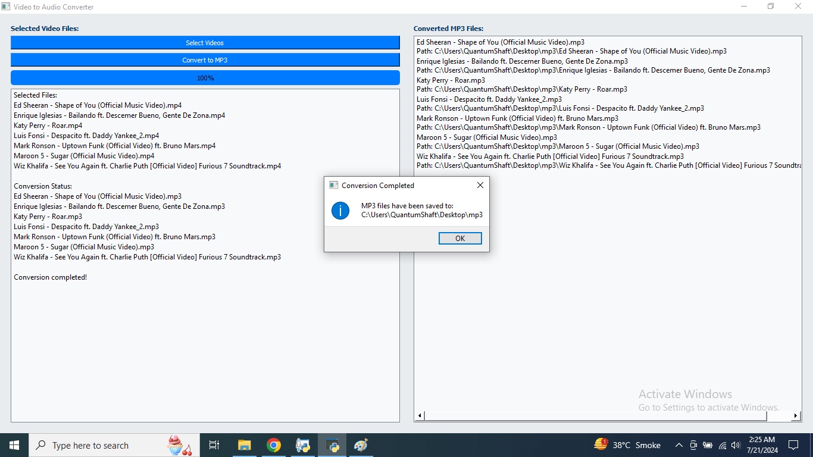Restore down the Video to Audio Converter window
813x457 pixels.
click(x=771, y=7)
